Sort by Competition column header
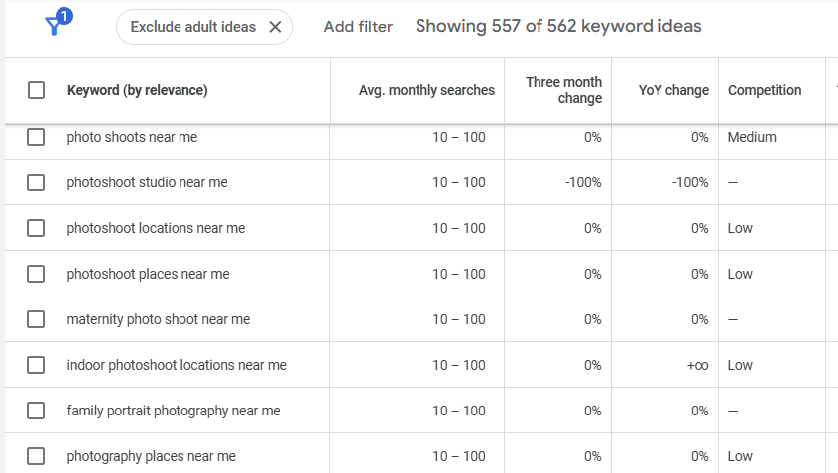 pyautogui.click(x=765, y=90)
